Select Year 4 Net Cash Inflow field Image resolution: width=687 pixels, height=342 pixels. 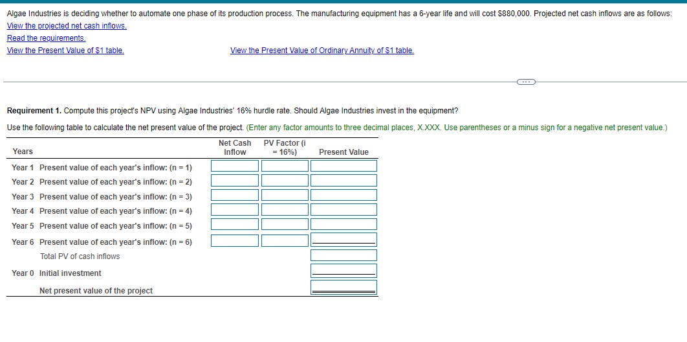[235, 210]
